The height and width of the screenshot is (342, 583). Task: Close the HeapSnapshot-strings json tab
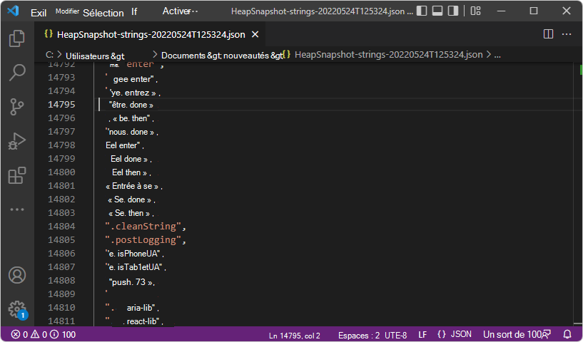(255, 34)
